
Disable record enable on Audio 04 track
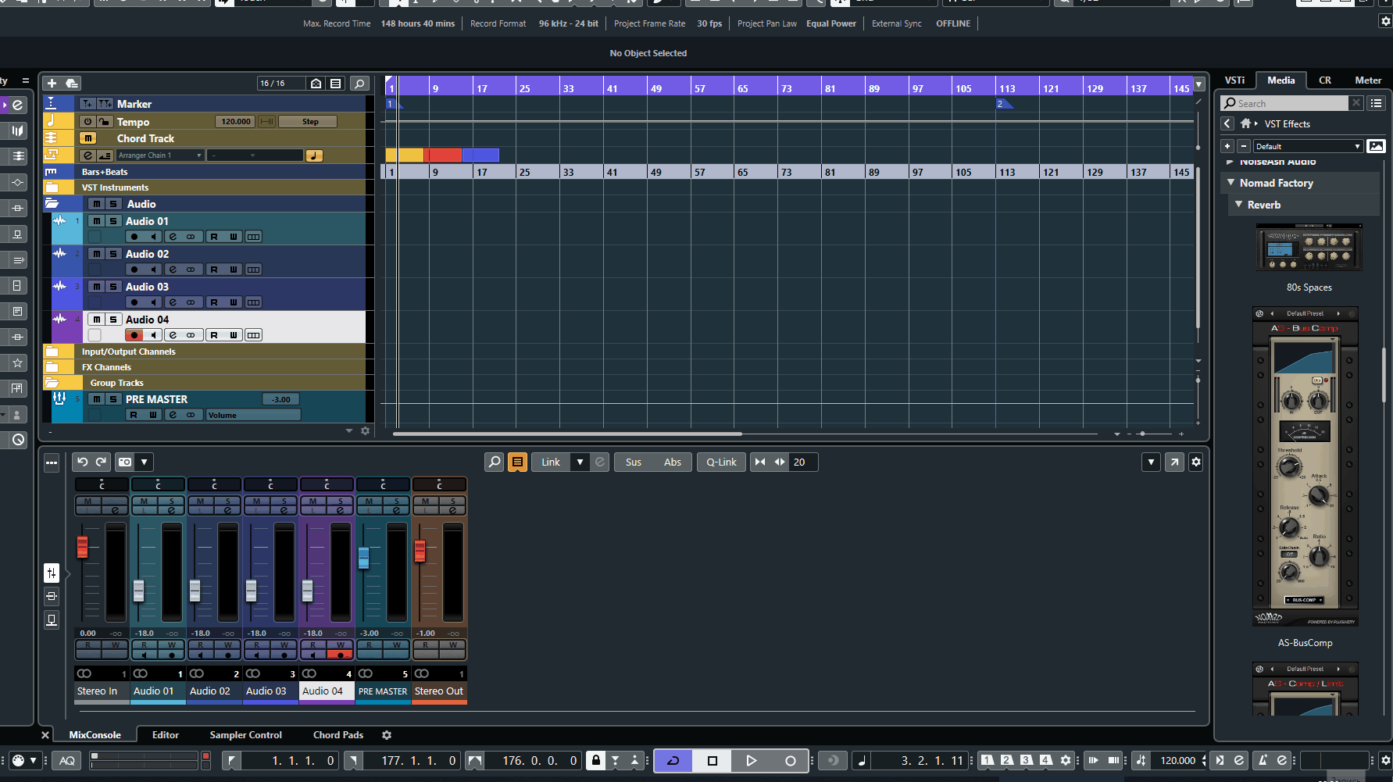134,335
